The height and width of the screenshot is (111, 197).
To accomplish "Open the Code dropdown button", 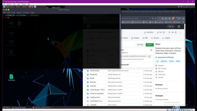I will (150, 45).
